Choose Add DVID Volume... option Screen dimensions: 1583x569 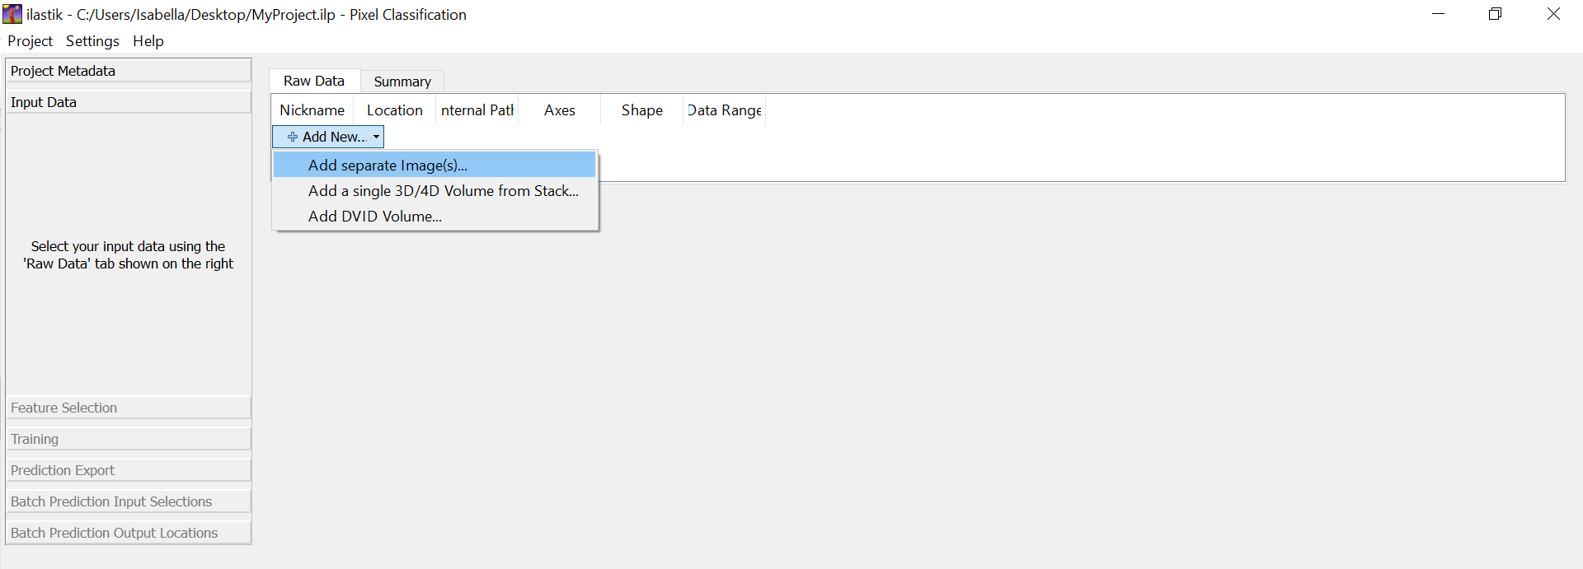coord(435,216)
